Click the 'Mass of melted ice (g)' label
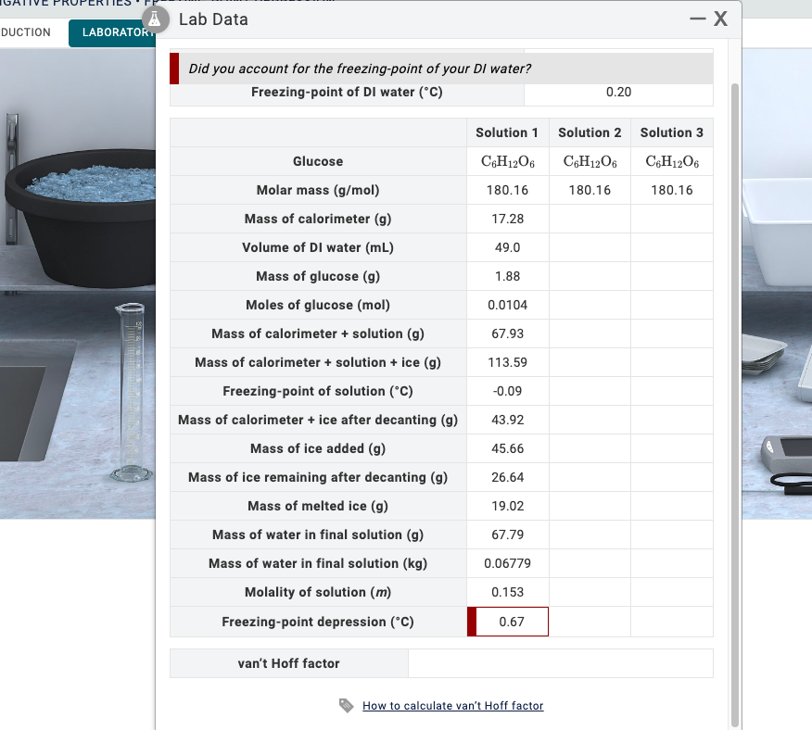The height and width of the screenshot is (730, 812). pyautogui.click(x=318, y=506)
